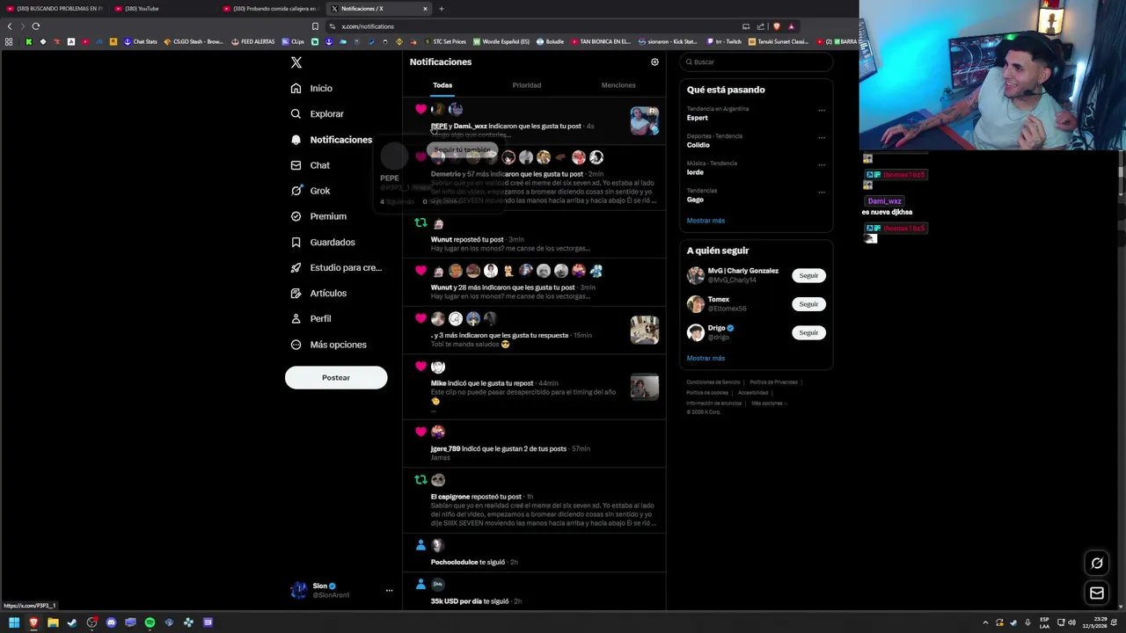Screen dimensions: 1126x633
Task: Open Grok floating button
Action: [1097, 564]
